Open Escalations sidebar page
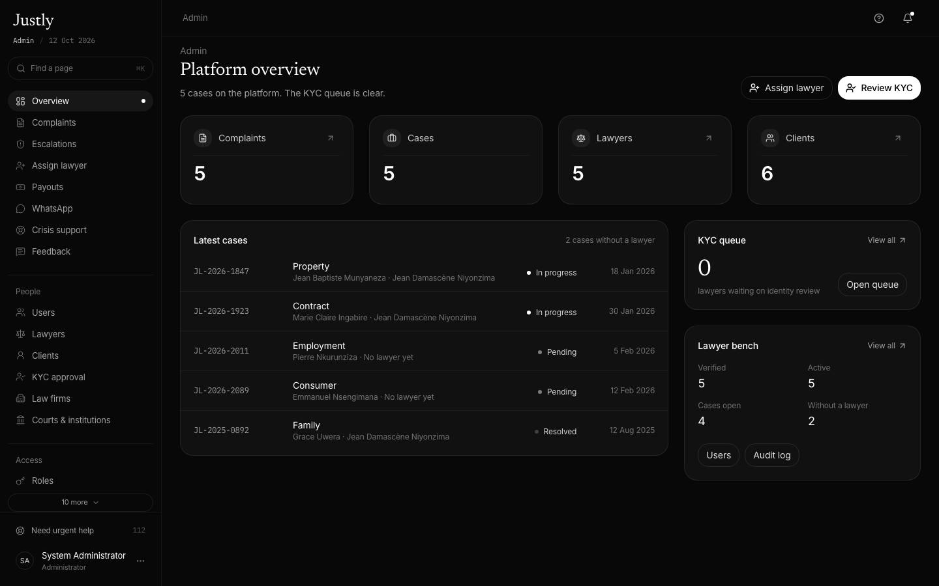Screen dimensions: 939x586 pos(80,144)
